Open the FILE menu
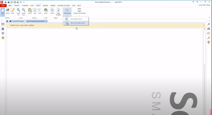 click(3, 5)
